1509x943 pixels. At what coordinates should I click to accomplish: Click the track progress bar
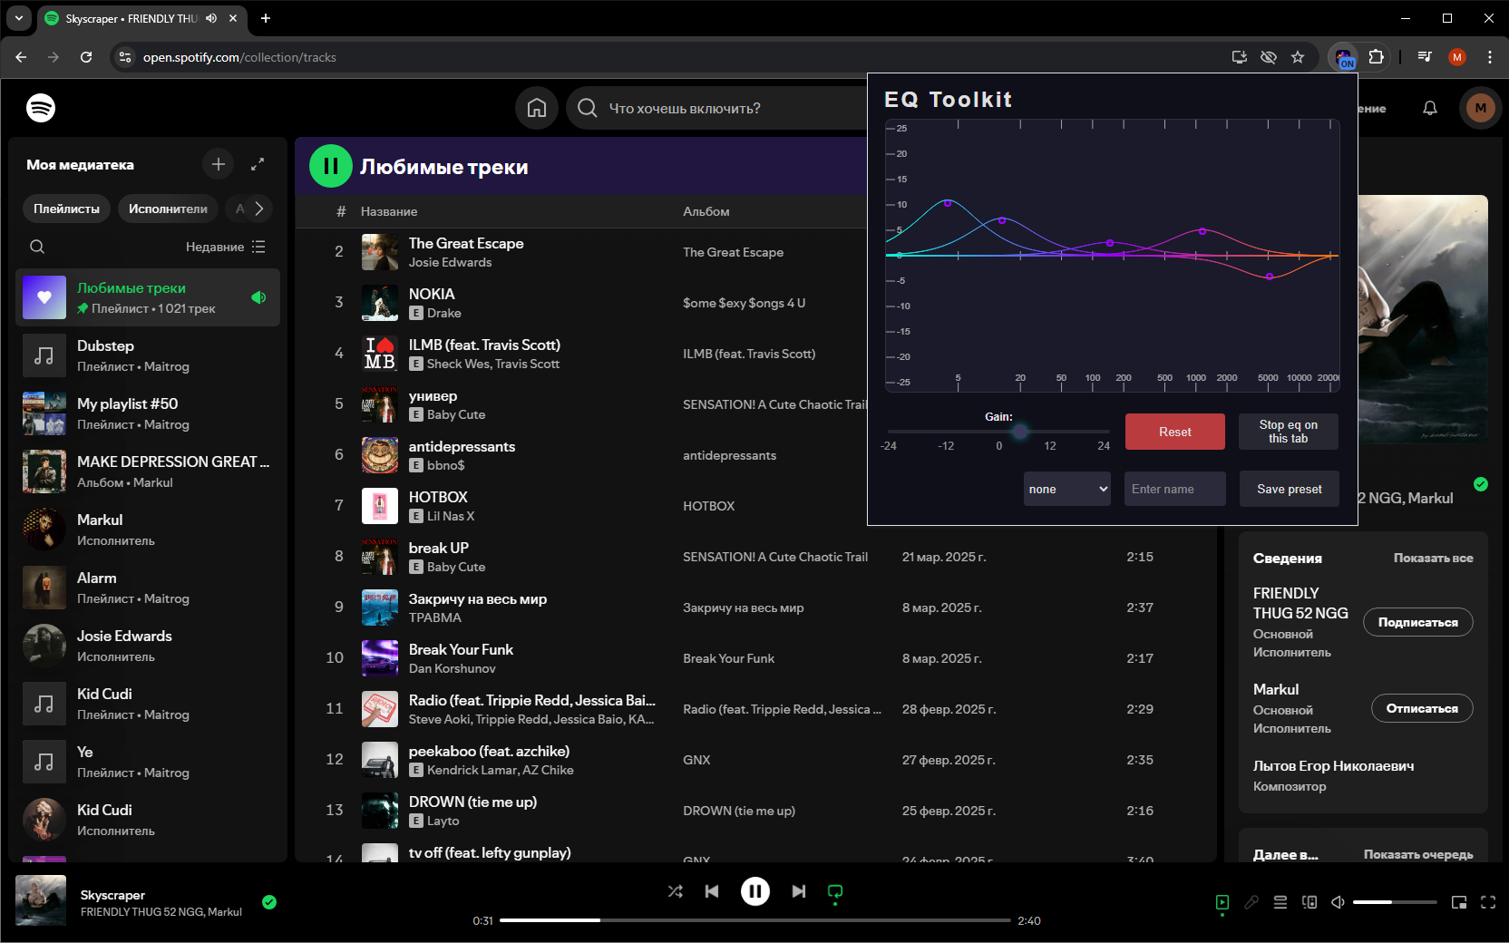pos(754,920)
